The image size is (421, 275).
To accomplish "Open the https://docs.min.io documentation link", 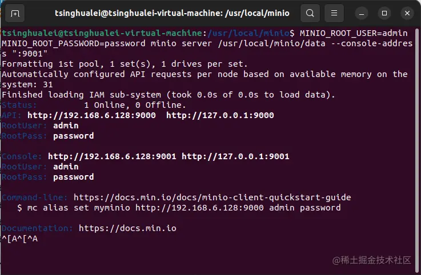I will pyautogui.click(x=127, y=228).
